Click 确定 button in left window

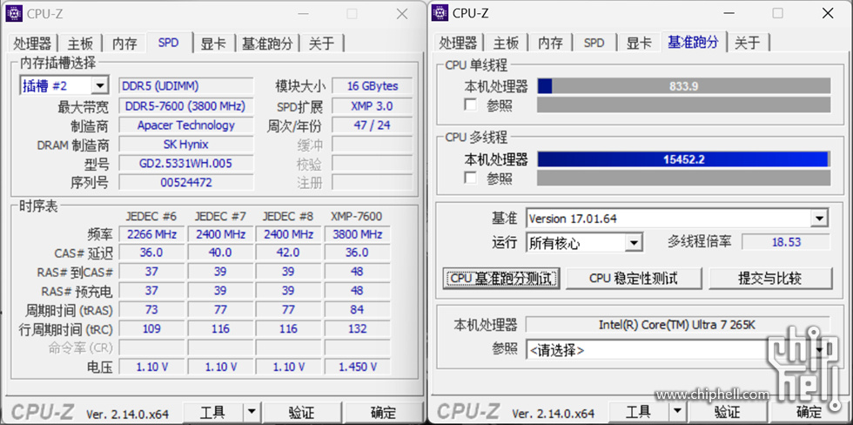pyautogui.click(x=384, y=412)
